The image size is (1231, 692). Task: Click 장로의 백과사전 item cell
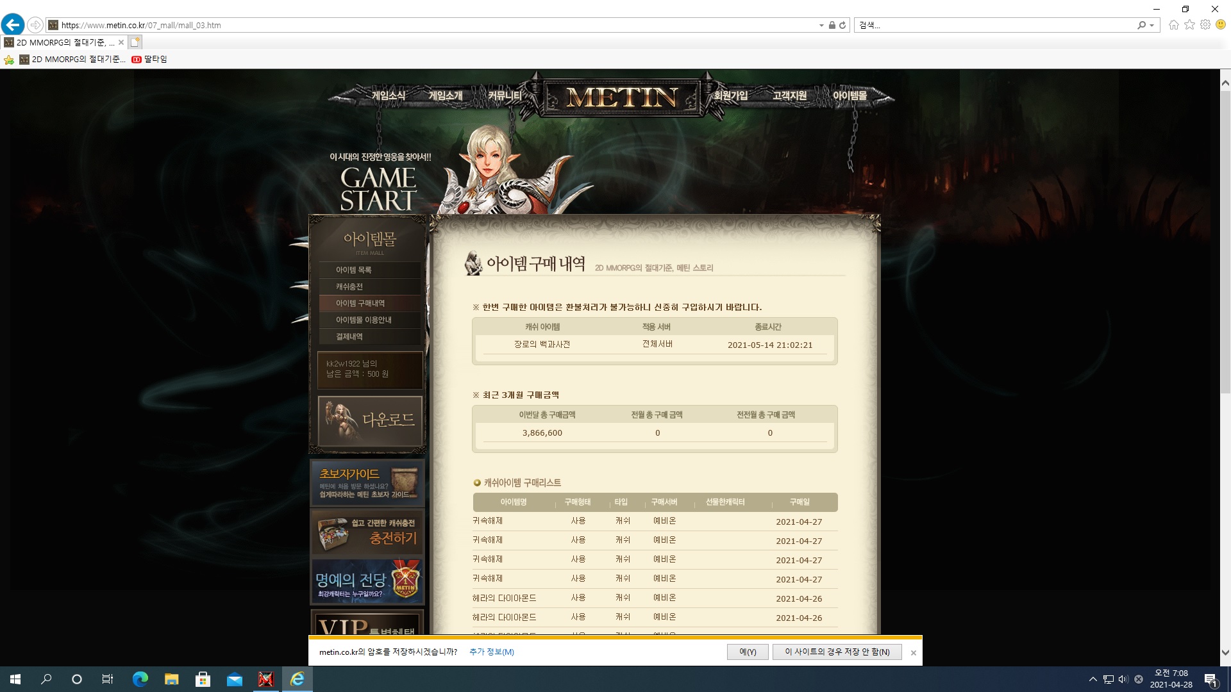click(542, 344)
